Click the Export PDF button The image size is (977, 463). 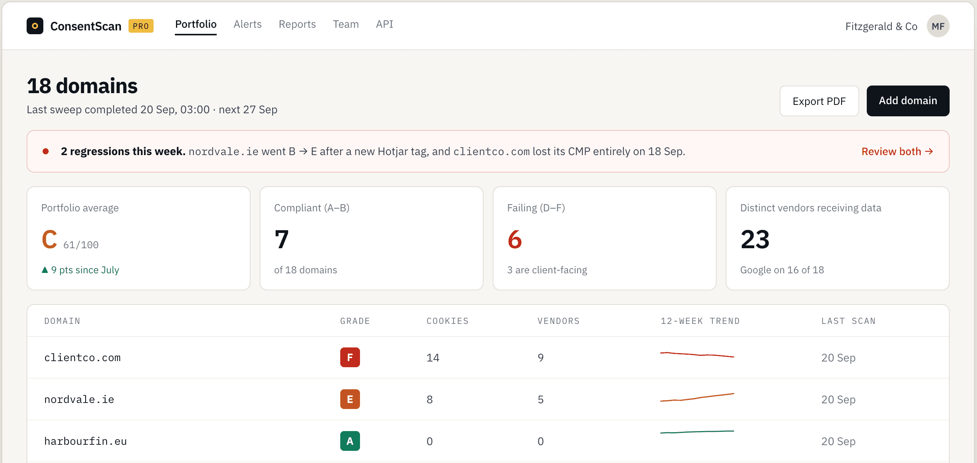819,101
